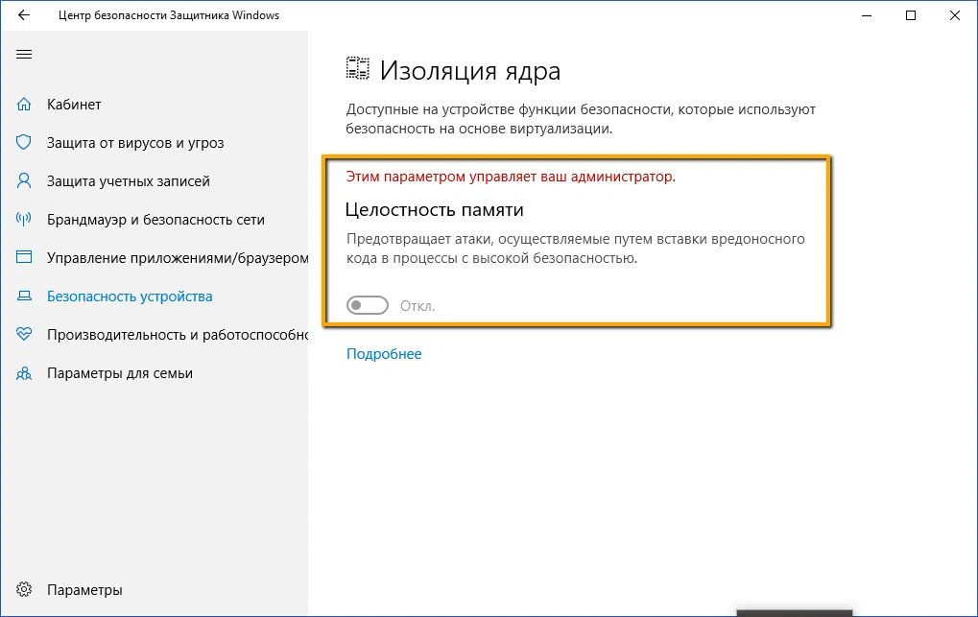
Task: Click the gear icon for Параметры
Action: (24, 589)
